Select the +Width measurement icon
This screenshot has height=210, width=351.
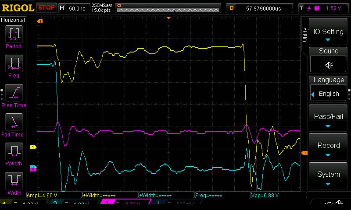tap(14, 151)
